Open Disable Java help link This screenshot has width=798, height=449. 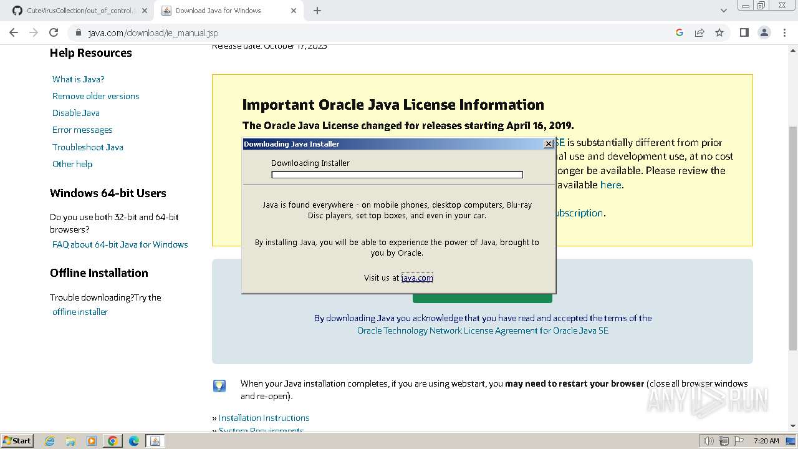click(x=75, y=113)
